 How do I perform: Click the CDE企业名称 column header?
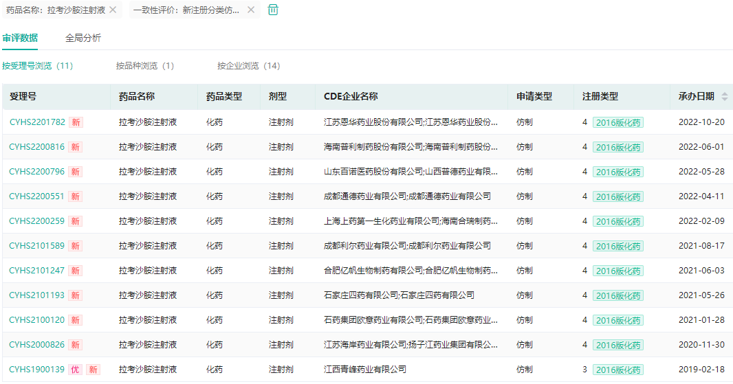click(x=351, y=97)
